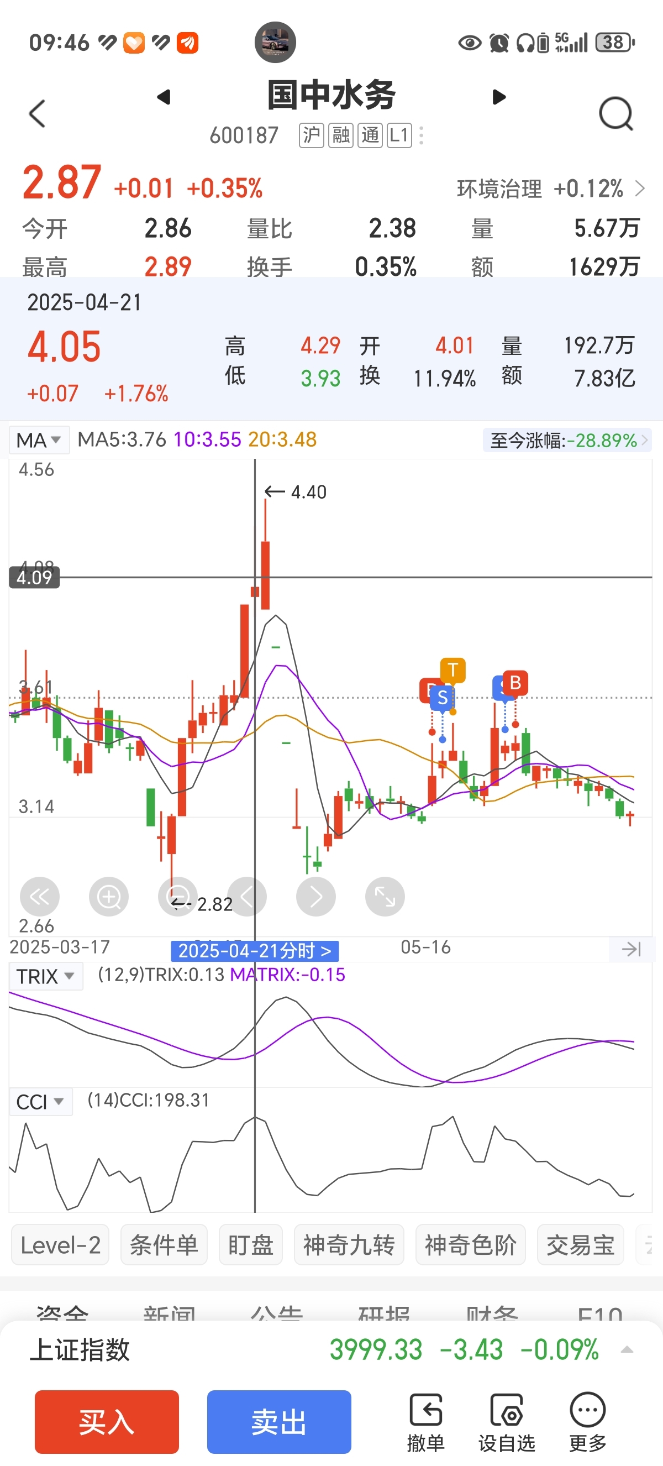Image resolution: width=663 pixels, height=1466 pixels.
Task: Open 条件单 conditional orders
Action: (164, 1245)
